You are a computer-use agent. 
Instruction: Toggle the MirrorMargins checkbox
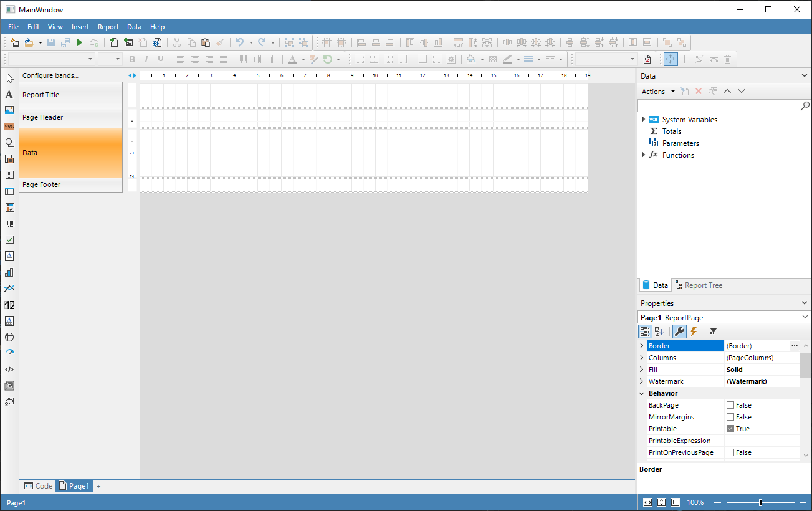pos(730,417)
